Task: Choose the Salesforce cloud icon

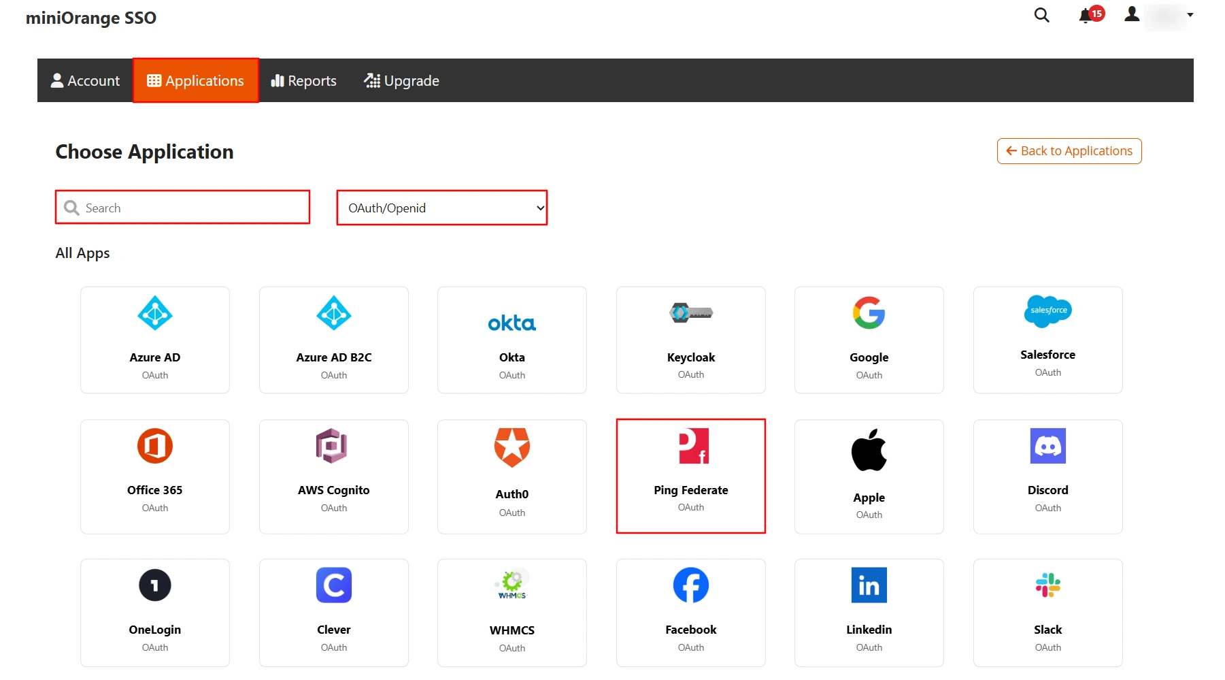Action: coord(1048,311)
